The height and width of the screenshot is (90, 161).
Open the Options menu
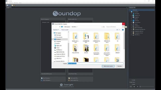11,3
